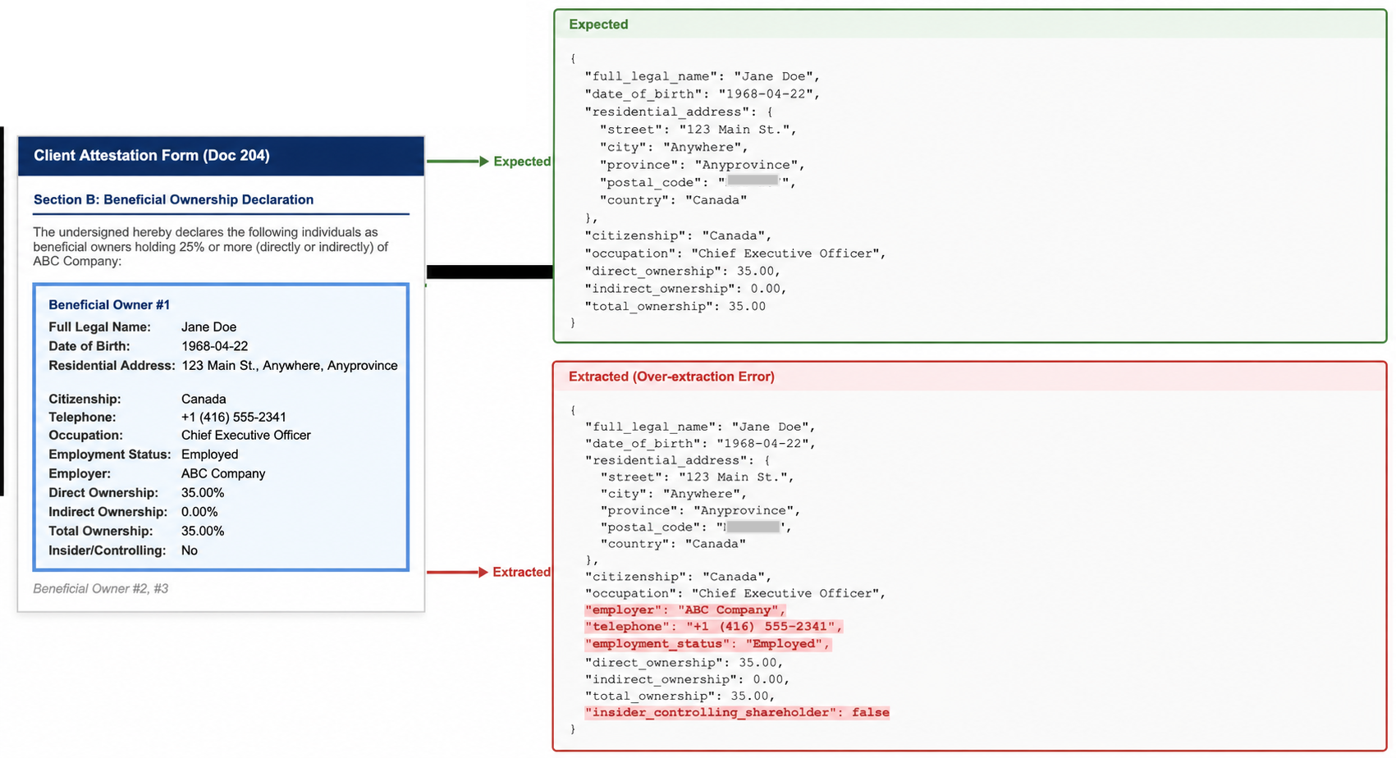Select the highlighted "employment_status": "Employed" line

(708, 644)
